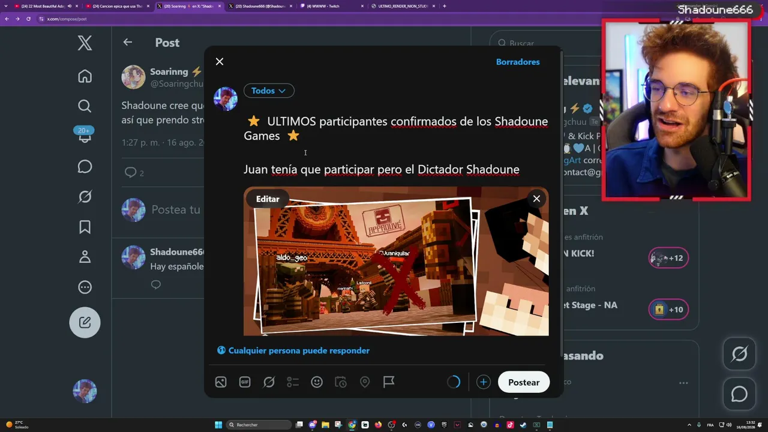Expand the Todos audience dropdown
768x432 pixels.
269,91
